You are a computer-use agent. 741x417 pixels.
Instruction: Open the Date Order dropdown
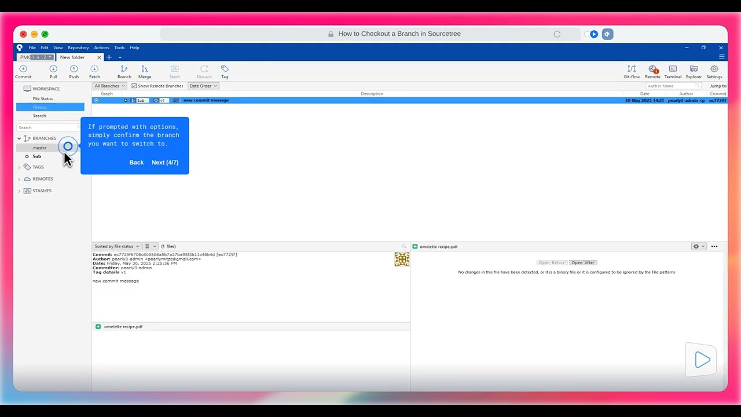[x=203, y=86]
